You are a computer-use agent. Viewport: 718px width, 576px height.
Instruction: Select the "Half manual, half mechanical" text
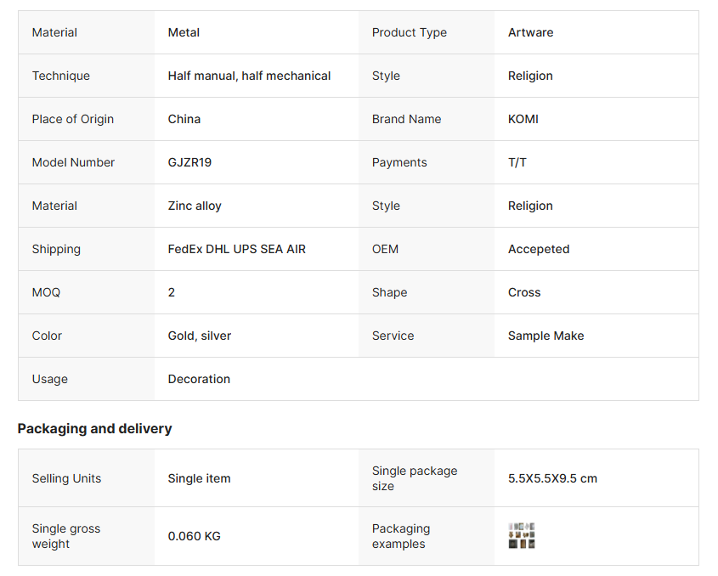point(249,76)
